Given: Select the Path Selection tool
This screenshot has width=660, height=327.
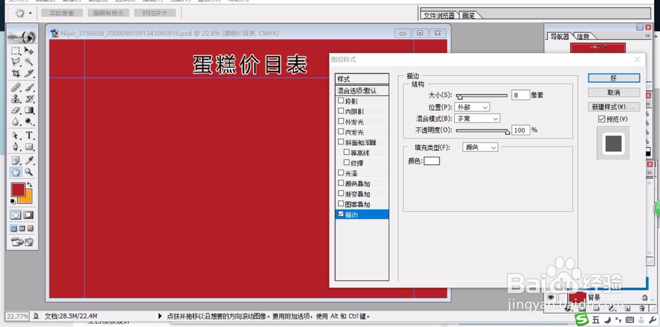Looking at the screenshot, I should point(16,135).
